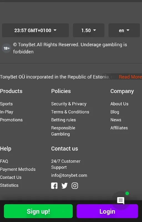Open the Affiliates link

(x=119, y=128)
